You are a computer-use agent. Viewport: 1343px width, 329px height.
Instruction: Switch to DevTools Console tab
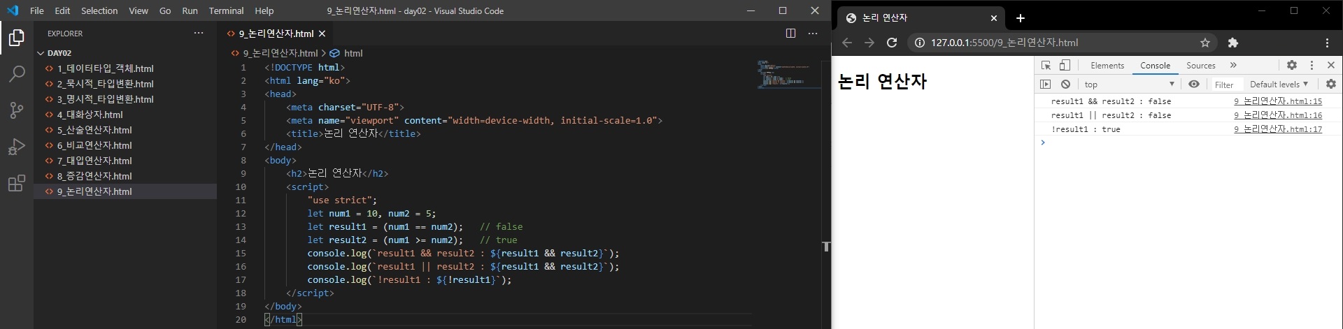pyautogui.click(x=1155, y=65)
